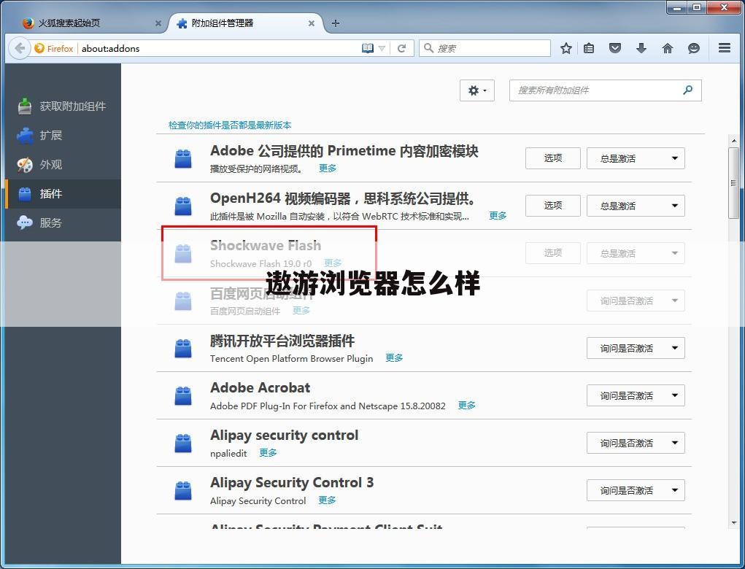This screenshot has width=745, height=569.
Task: Select the 附加组件管理器 tab
Action: (244, 23)
